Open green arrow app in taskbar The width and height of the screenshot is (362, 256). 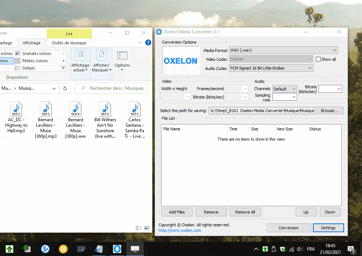[x=10, y=249]
